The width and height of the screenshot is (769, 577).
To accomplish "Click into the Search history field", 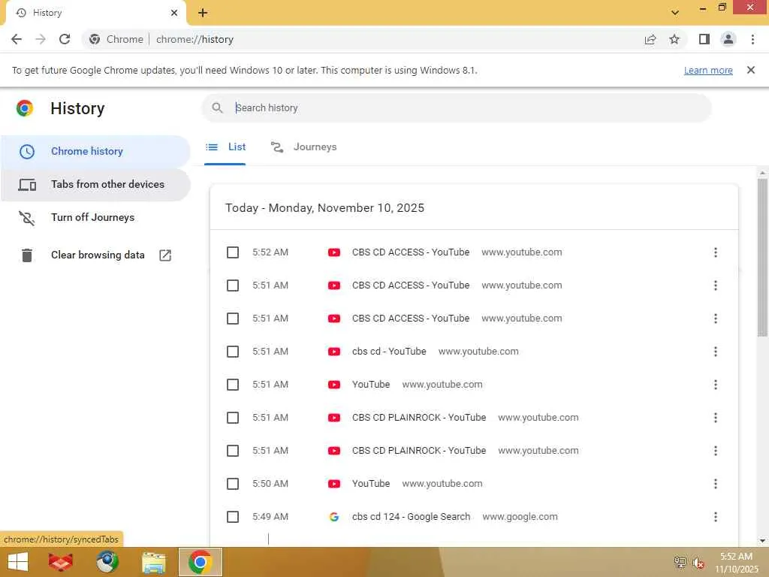I will (456, 108).
